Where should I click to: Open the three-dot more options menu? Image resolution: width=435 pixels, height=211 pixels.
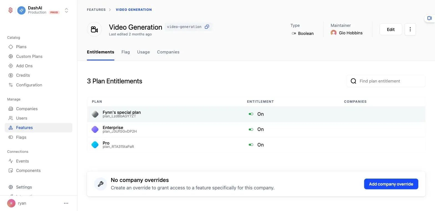point(410,29)
